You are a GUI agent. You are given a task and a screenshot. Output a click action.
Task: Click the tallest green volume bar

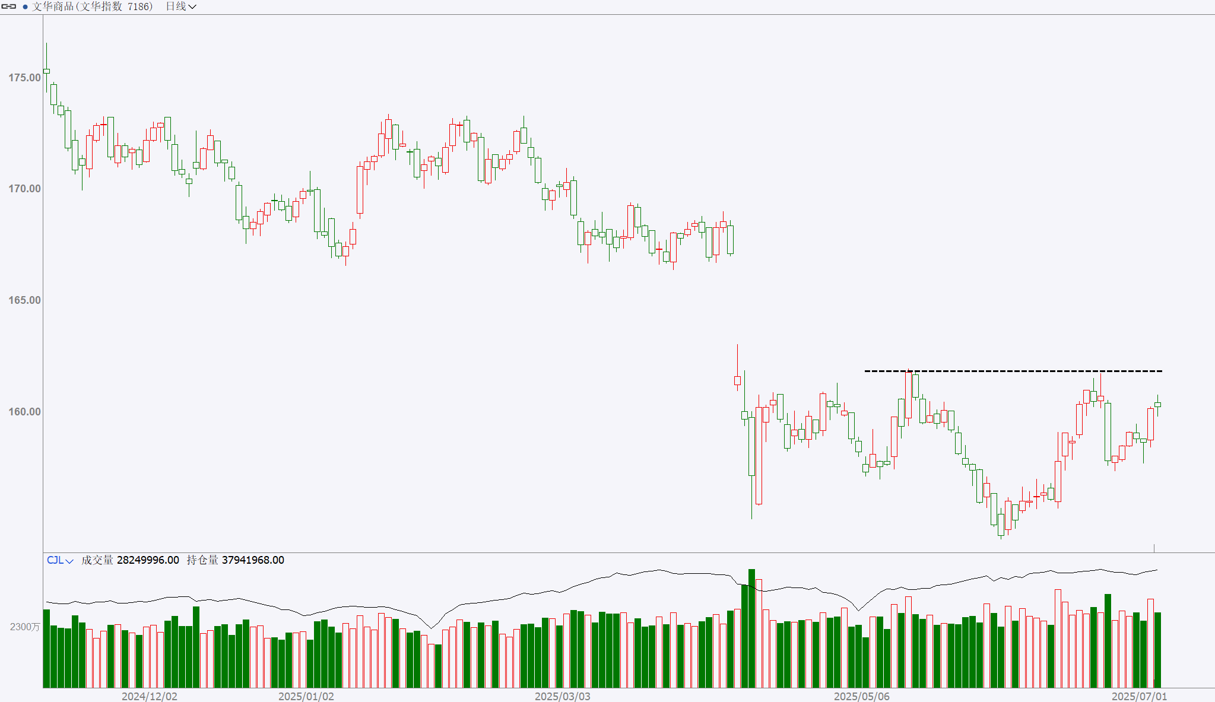752,628
